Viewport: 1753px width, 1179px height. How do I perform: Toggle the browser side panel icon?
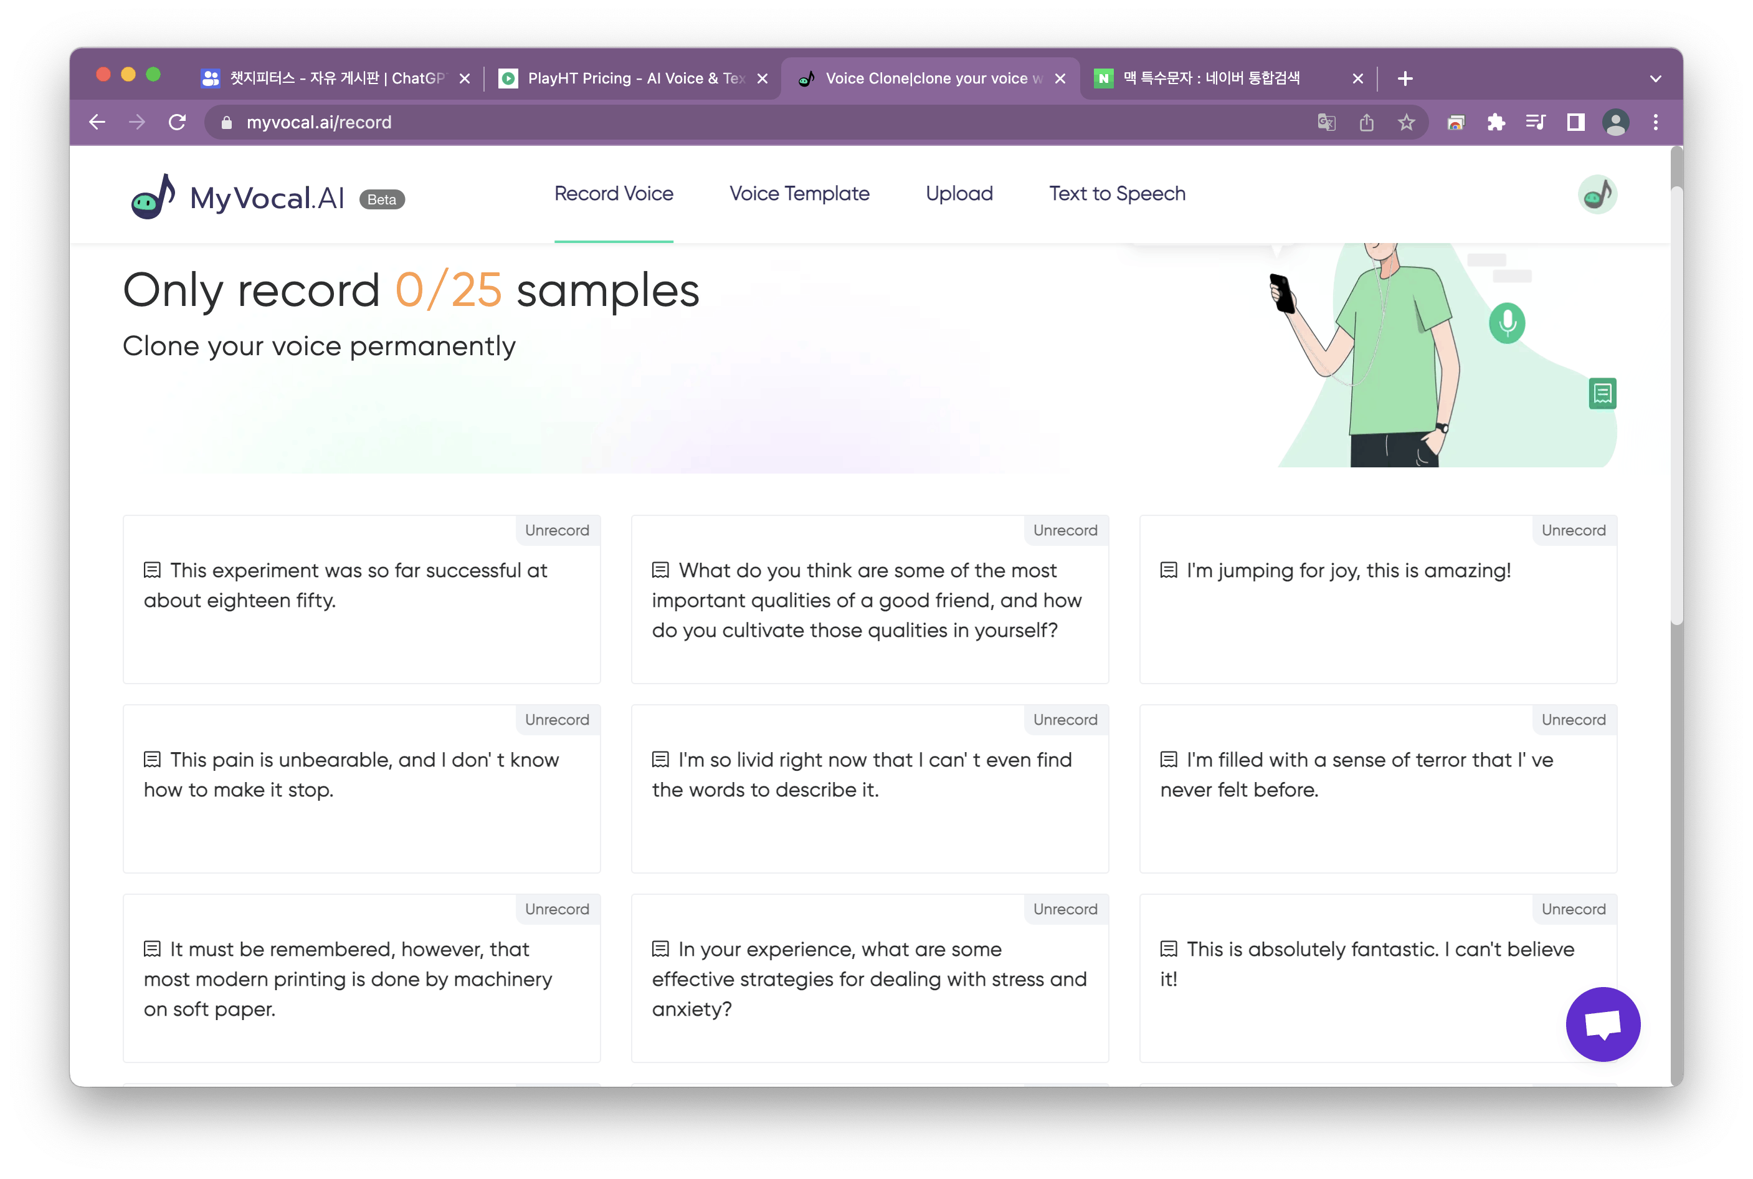tap(1575, 122)
